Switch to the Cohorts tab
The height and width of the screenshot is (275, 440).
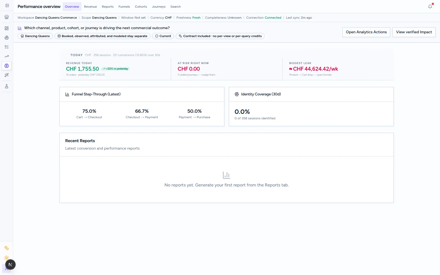pos(141,7)
